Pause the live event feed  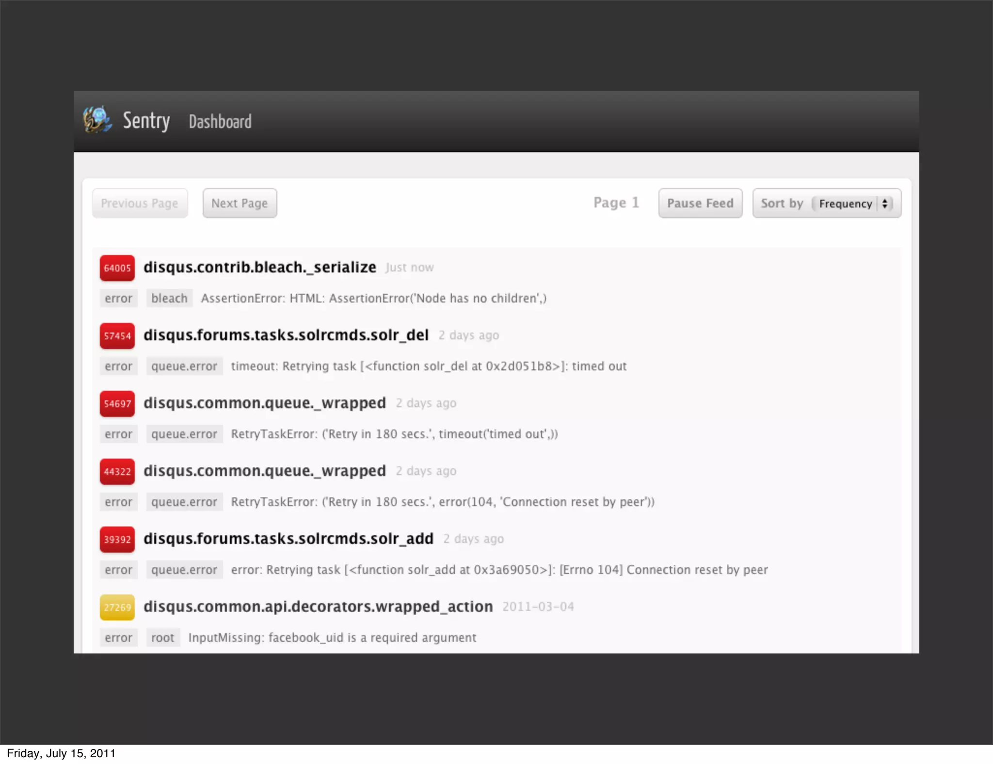pos(700,203)
